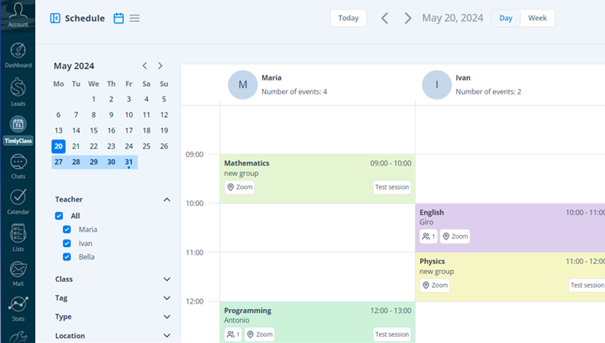Open Lists from the left navigation
The height and width of the screenshot is (343, 605).
pyautogui.click(x=18, y=236)
